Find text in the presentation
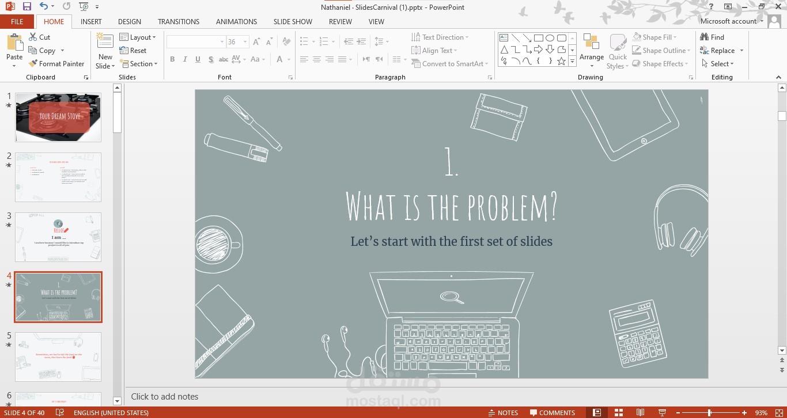The width and height of the screenshot is (787, 418). pos(712,37)
